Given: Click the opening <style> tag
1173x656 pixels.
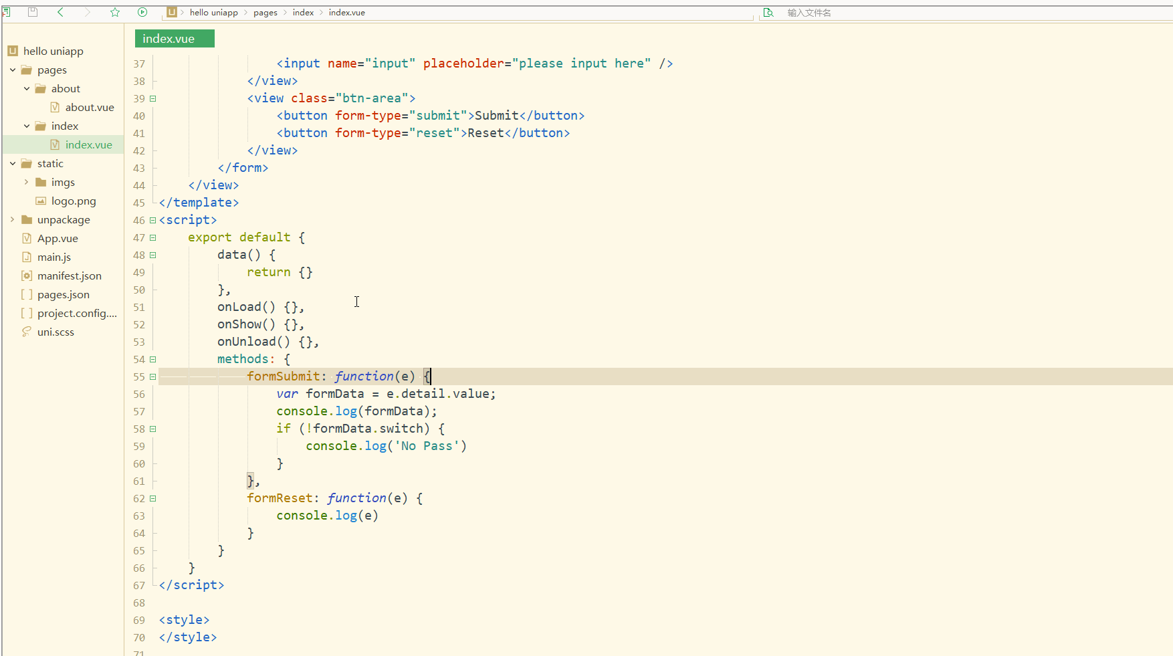Looking at the screenshot, I should point(184,620).
